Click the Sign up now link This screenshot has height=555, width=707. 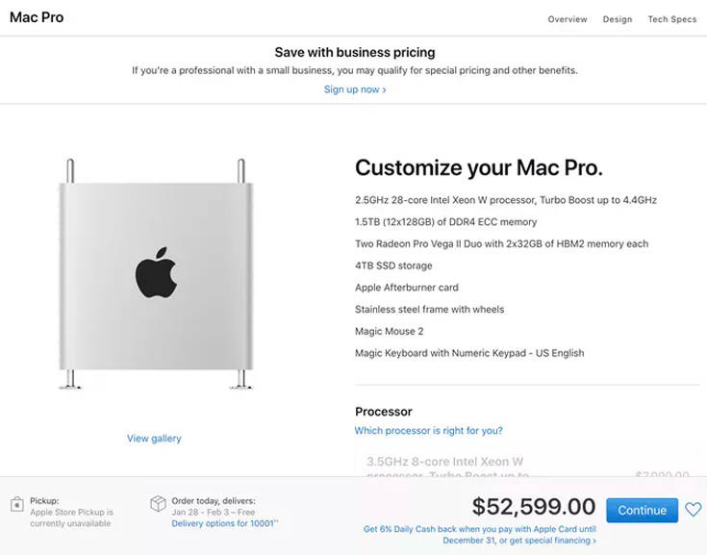[x=355, y=89]
